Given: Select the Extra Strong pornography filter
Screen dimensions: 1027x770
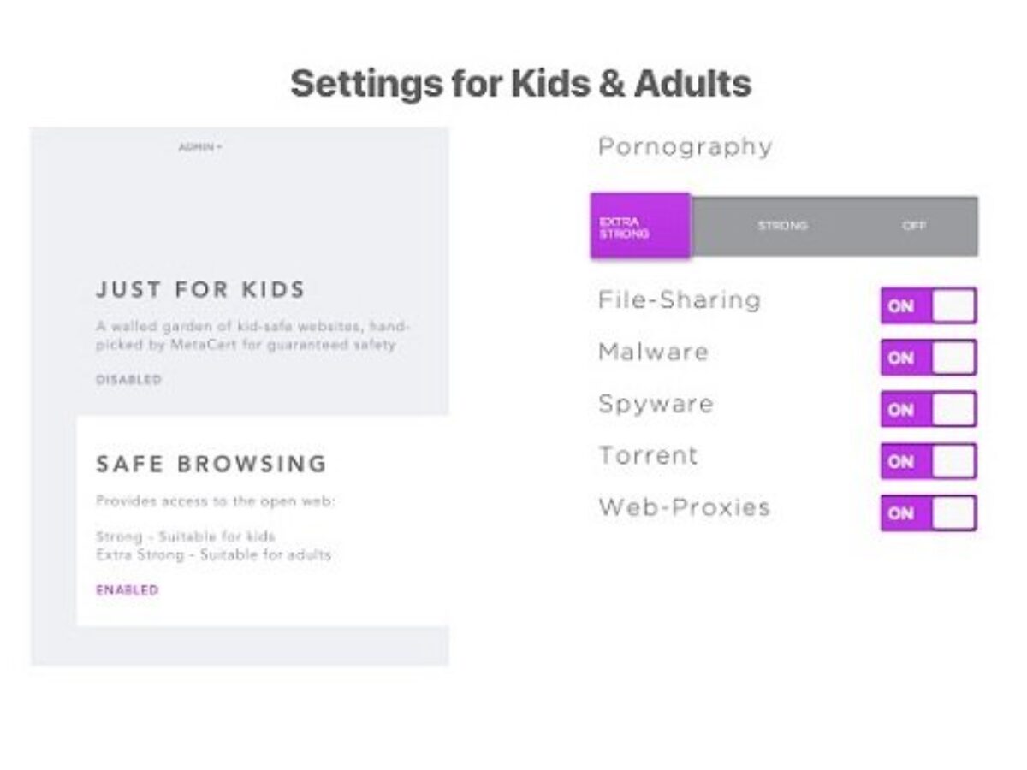Looking at the screenshot, I should point(639,226).
